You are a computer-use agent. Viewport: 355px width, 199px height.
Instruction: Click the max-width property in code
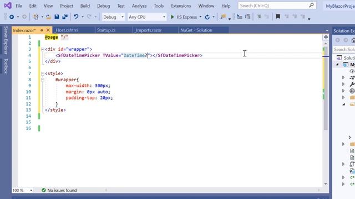(x=78, y=86)
